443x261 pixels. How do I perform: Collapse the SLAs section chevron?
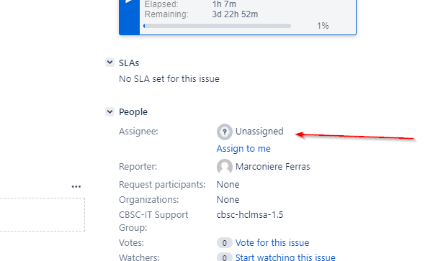110,63
